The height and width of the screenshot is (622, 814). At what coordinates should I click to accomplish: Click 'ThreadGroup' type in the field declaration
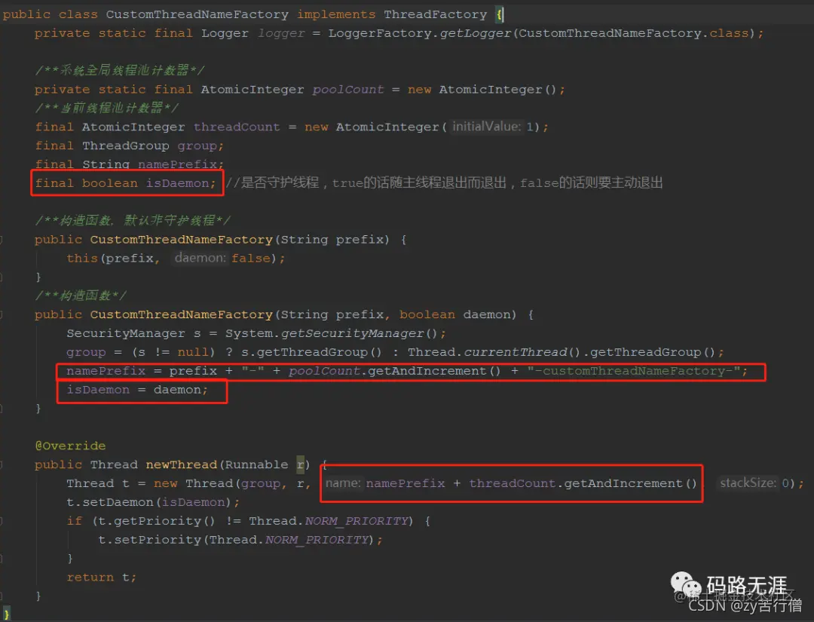[126, 146]
